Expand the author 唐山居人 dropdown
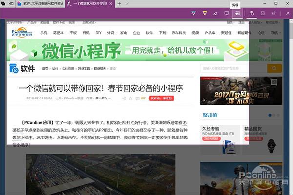This screenshot has width=293, height=195. click(x=103, y=98)
